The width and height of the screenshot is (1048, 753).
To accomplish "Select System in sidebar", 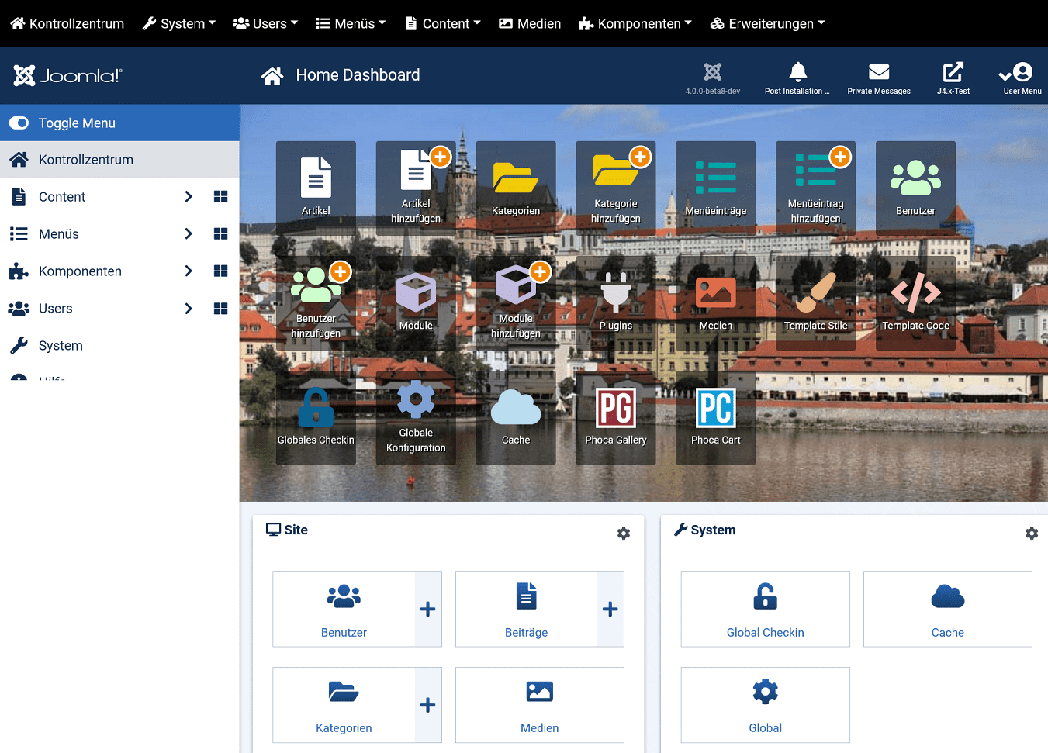I will tap(119, 346).
